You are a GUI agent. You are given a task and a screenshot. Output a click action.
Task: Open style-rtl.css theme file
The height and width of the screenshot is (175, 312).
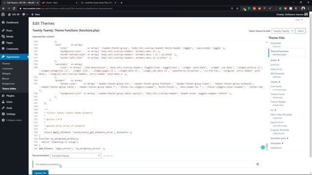pyautogui.click(x=276, y=69)
